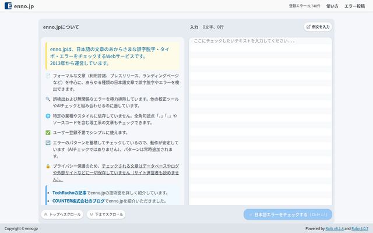373x233 pixels.
Task: Click the 例文を入力 button
Action: pyautogui.click(x=318, y=27)
